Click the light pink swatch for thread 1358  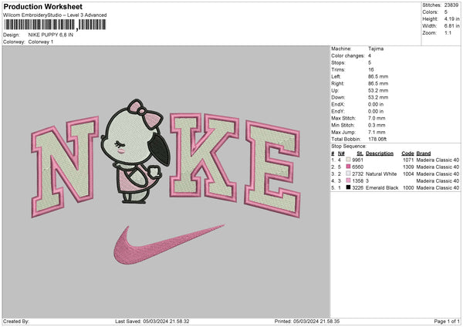coord(348,180)
